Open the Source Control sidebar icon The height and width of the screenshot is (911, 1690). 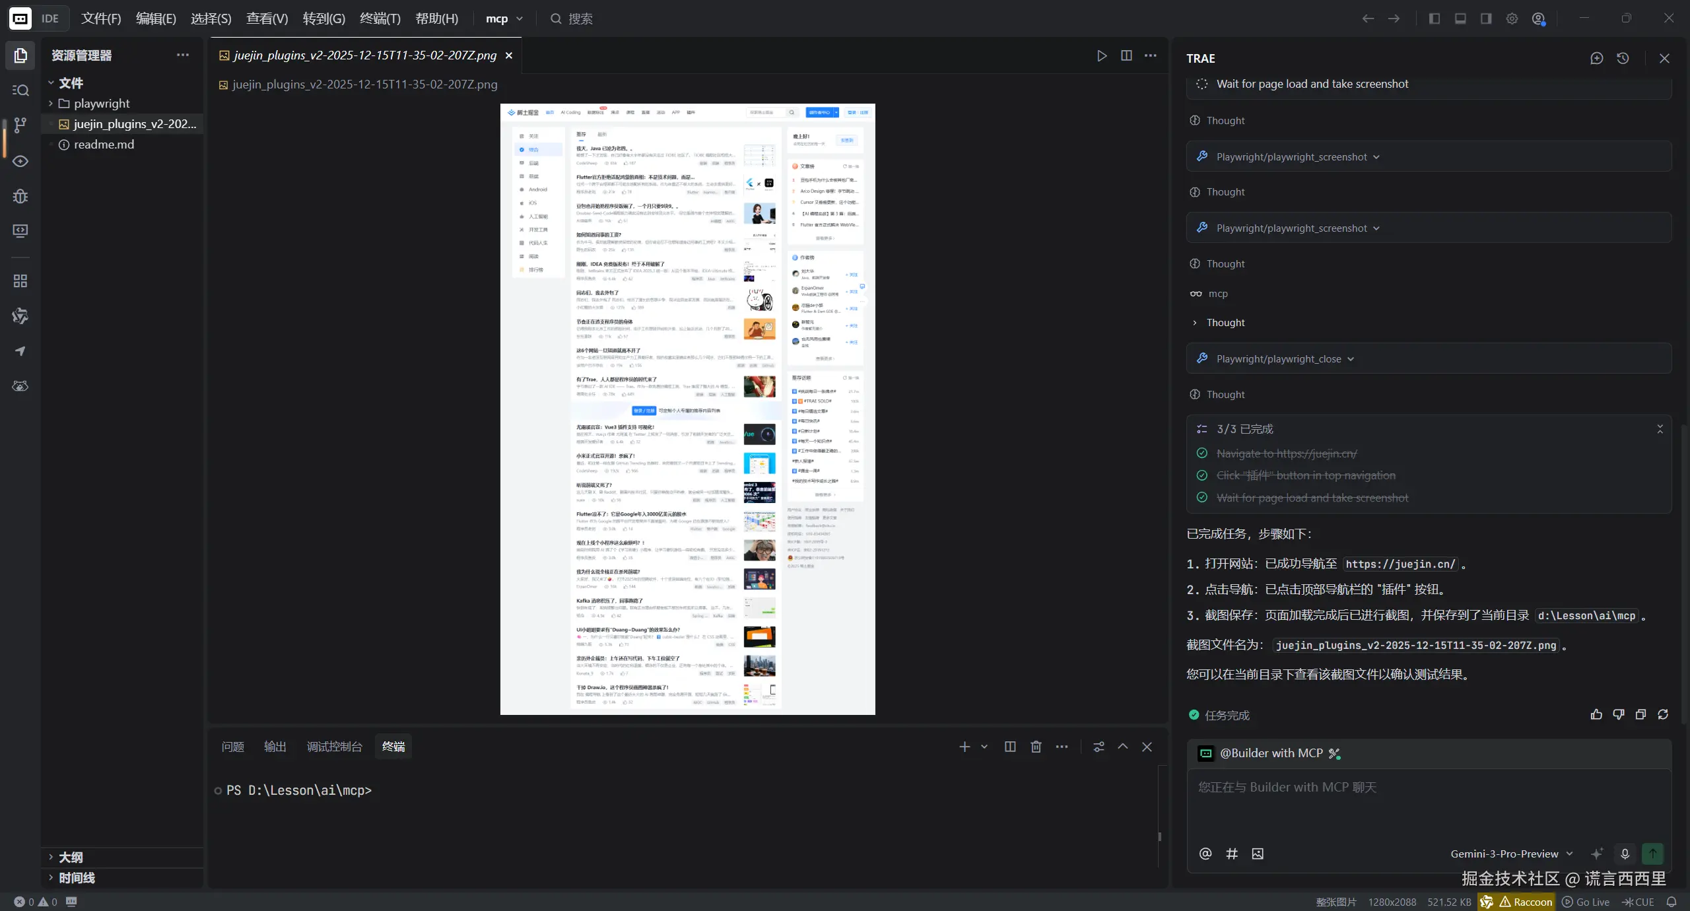(20, 125)
